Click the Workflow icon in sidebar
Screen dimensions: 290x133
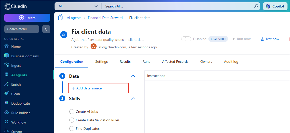pos(7,122)
